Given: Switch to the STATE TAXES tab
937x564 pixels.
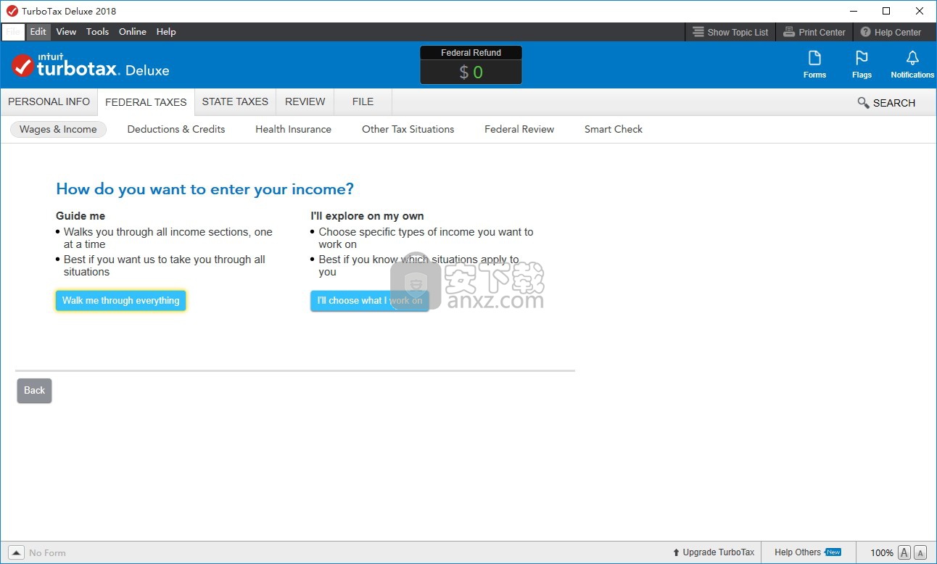Looking at the screenshot, I should point(235,101).
